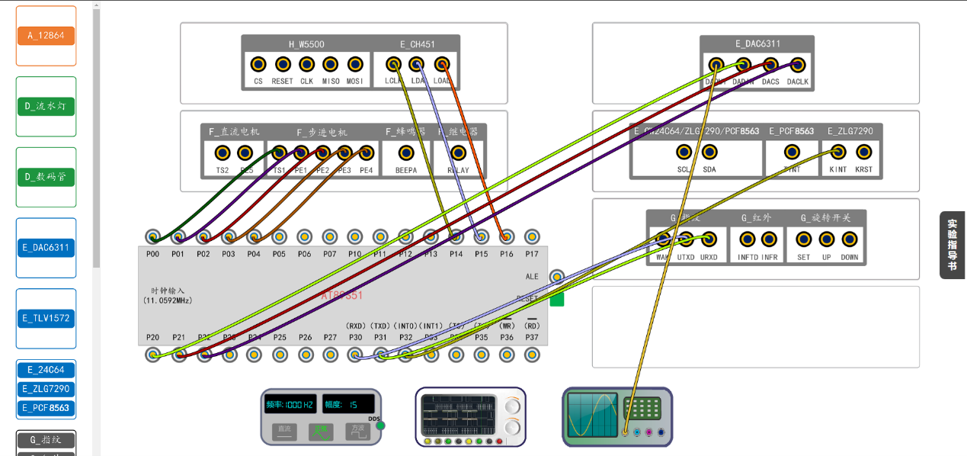Open the A_12864 module from sidebar
Image resolution: width=967 pixels, height=456 pixels.
[46, 36]
